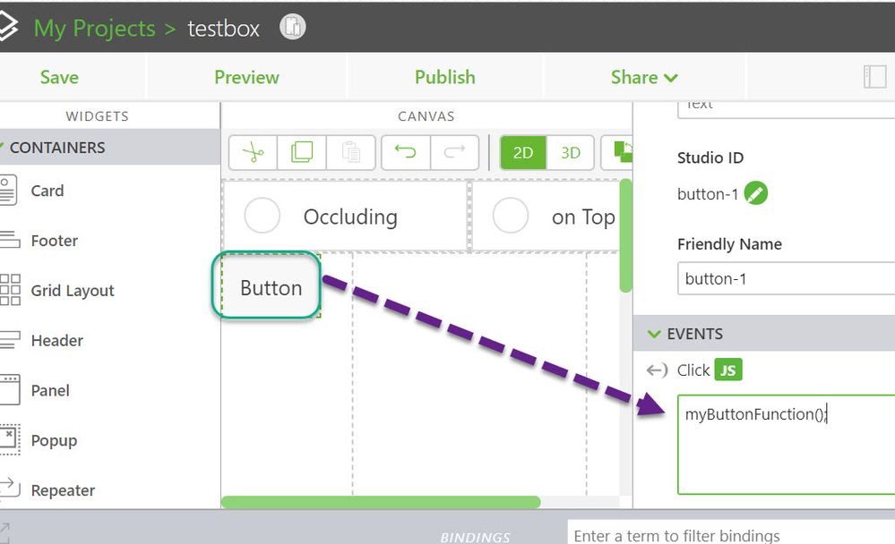895x544 pixels.
Task: Click the Cut scissors icon in canvas toolbar
Action: point(254,153)
